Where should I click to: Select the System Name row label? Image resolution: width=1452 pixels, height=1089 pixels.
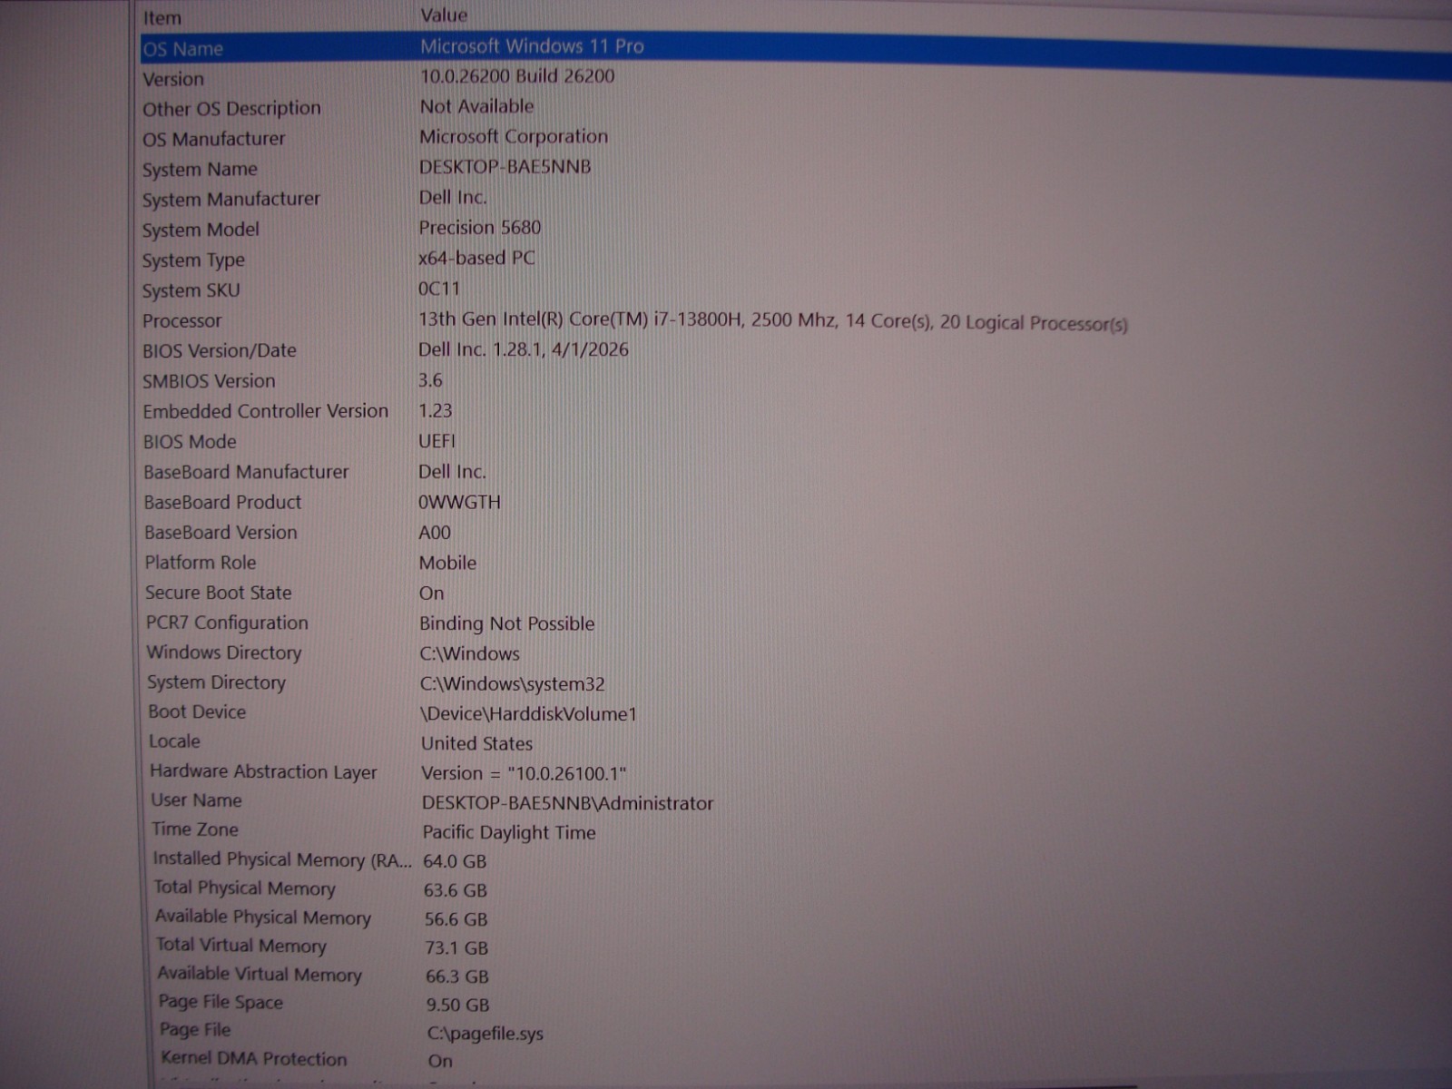[x=200, y=169]
